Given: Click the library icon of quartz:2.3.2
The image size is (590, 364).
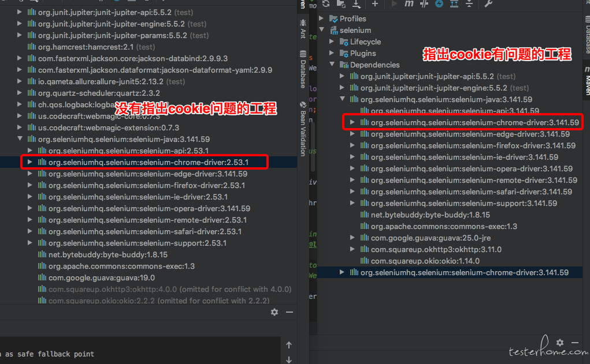Looking at the screenshot, I should click(x=32, y=93).
